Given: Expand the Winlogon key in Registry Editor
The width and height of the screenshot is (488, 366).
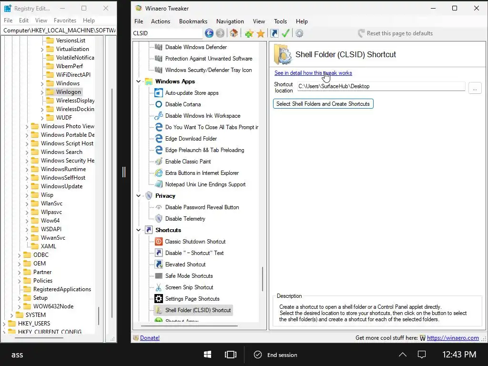Looking at the screenshot, I should [42, 92].
